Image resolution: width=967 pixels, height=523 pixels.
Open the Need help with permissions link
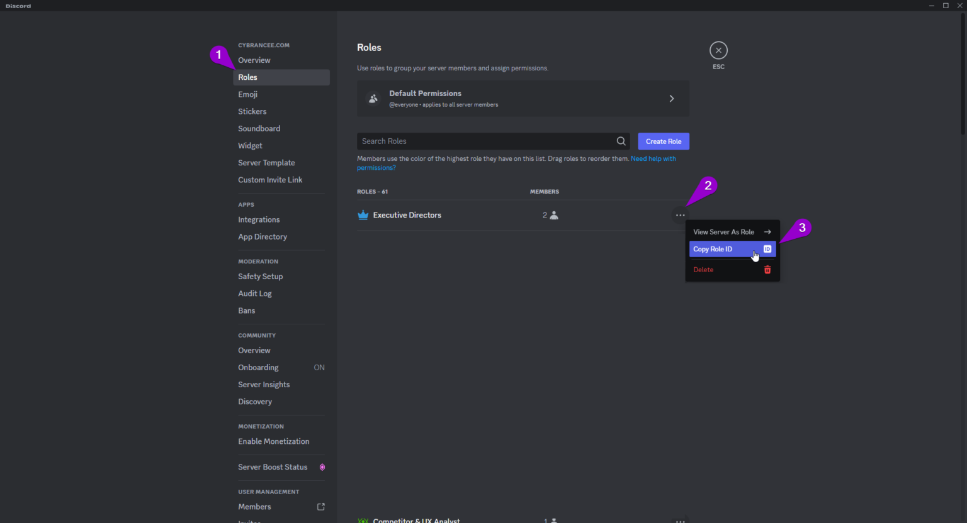653,158
